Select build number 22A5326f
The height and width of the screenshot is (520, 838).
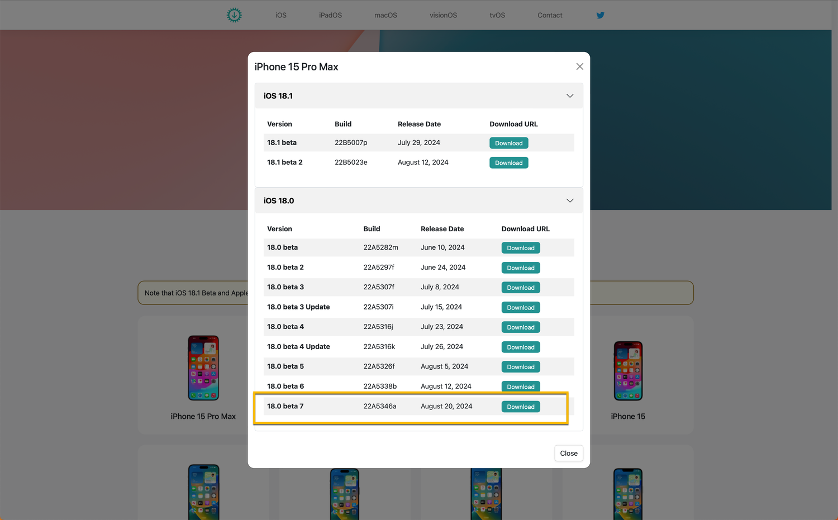[379, 366]
